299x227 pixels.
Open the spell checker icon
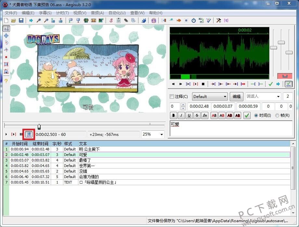tap(209, 20)
